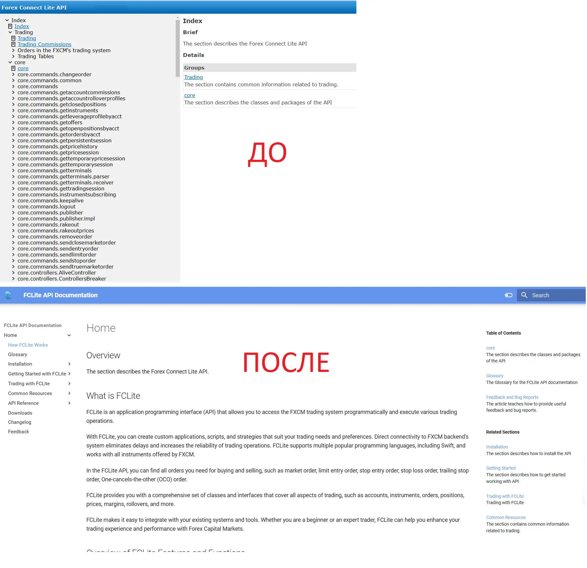This screenshot has height=568, width=587.
Task: Expand core.controllers.AliveController node
Action: (x=13, y=273)
